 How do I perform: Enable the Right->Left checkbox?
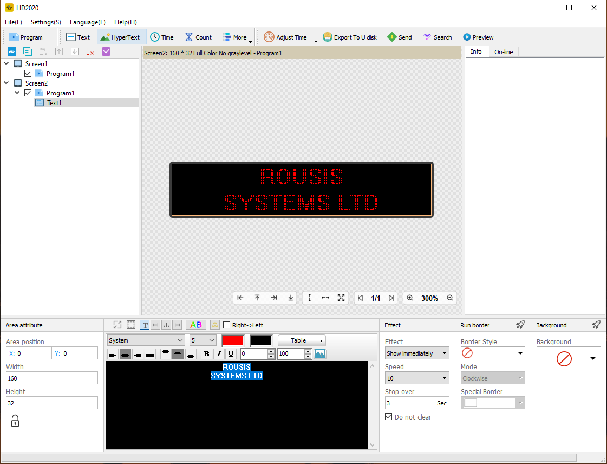point(227,325)
